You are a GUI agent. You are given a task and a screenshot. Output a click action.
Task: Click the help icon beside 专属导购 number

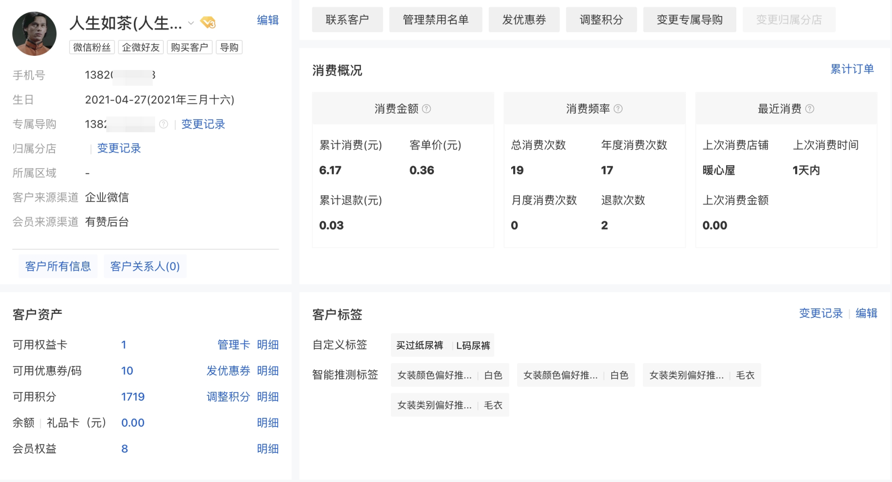pyautogui.click(x=163, y=124)
